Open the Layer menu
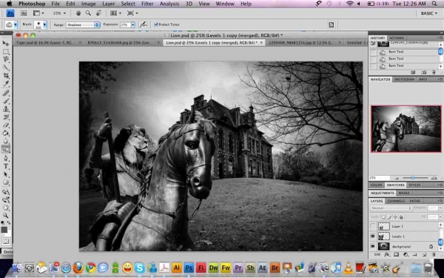This screenshot has width=444, height=278. tap(109, 4)
